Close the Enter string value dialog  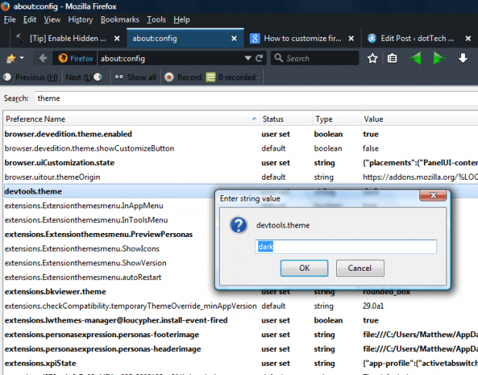(433, 195)
